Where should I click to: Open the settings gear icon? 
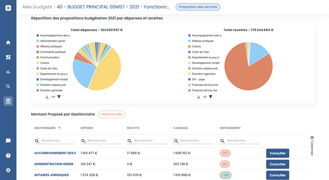click(x=8, y=170)
